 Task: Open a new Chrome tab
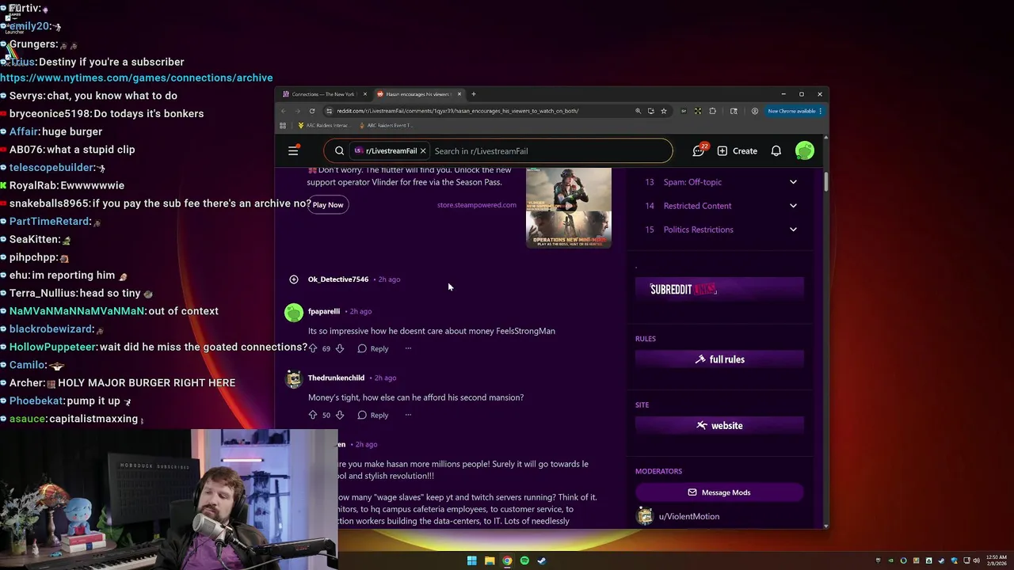point(474,94)
